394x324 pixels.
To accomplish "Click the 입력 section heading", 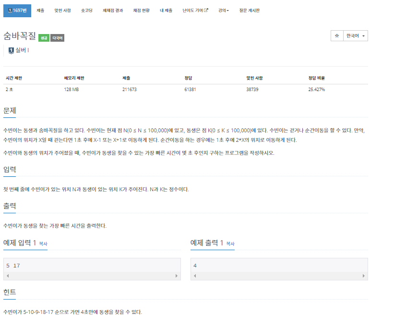I will (x=10, y=169).
